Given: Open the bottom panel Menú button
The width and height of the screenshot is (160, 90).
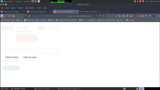Looking at the screenshot, I should coord(4,89).
